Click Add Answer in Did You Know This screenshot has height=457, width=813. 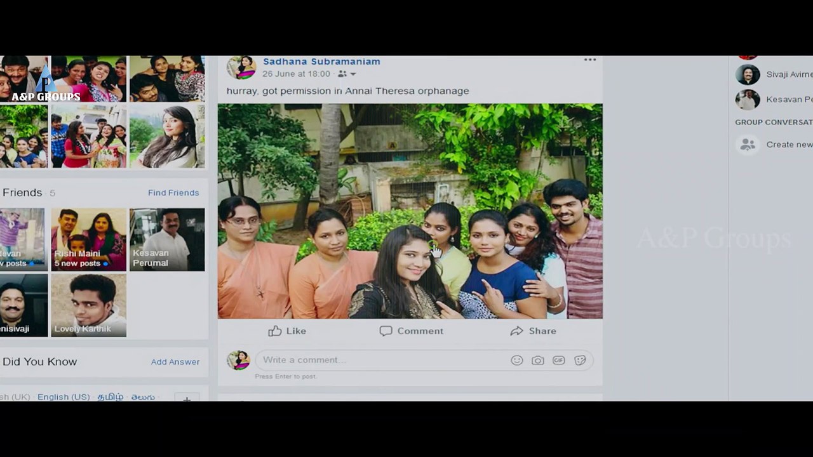pyautogui.click(x=175, y=362)
